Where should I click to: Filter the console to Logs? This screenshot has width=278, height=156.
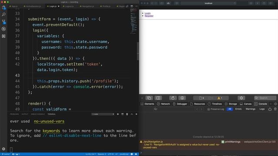[x=262, y=109]
